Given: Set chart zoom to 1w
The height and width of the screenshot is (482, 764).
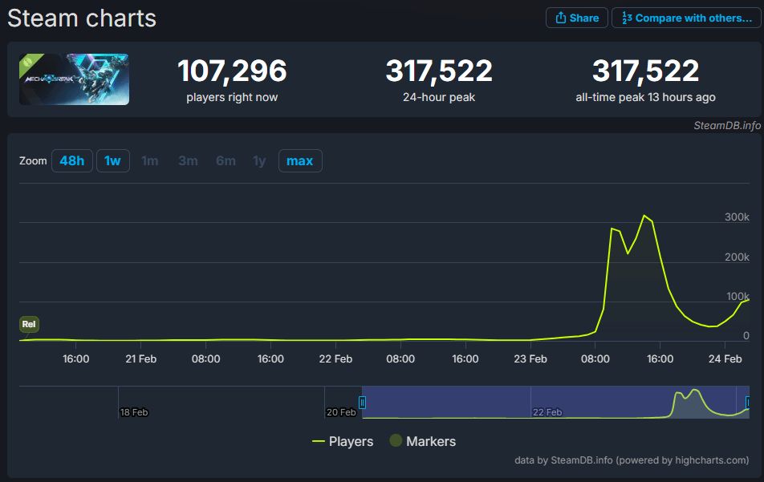Looking at the screenshot, I should coord(112,160).
